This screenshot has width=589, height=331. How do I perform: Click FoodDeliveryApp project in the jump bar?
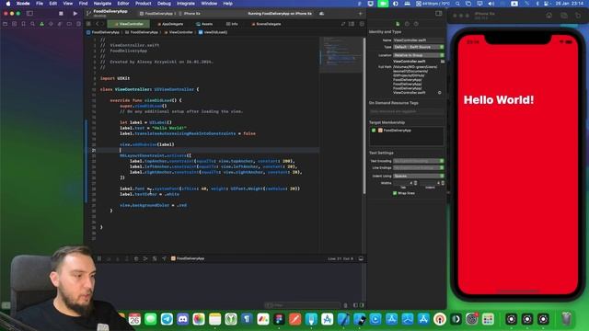tap(103, 32)
